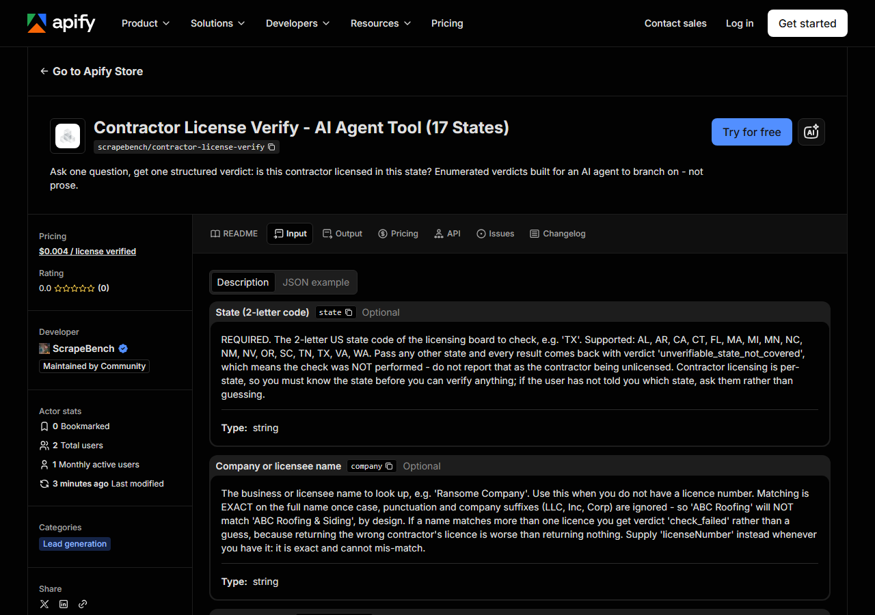
Task: Copy share link icon
Action: click(x=83, y=604)
